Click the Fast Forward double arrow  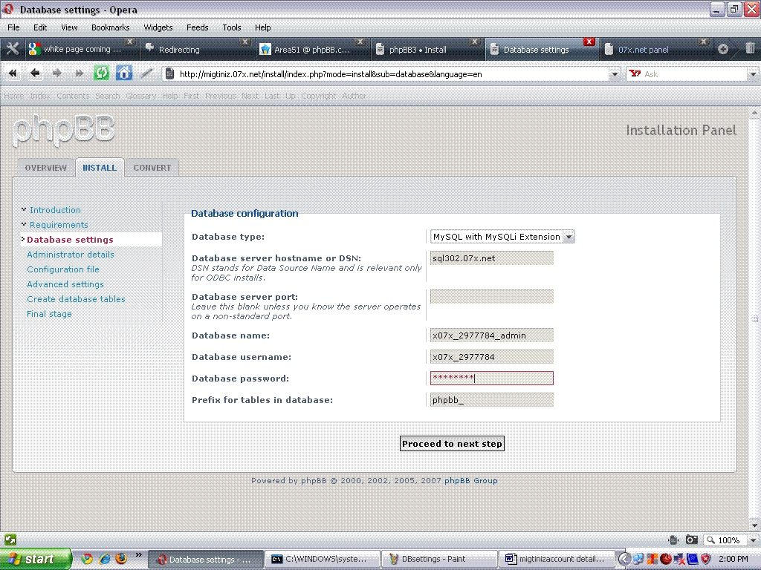pyautogui.click(x=79, y=73)
